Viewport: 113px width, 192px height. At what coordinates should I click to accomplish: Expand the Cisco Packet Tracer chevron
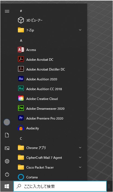click(x=80, y=167)
